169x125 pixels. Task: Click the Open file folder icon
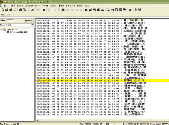7,10
